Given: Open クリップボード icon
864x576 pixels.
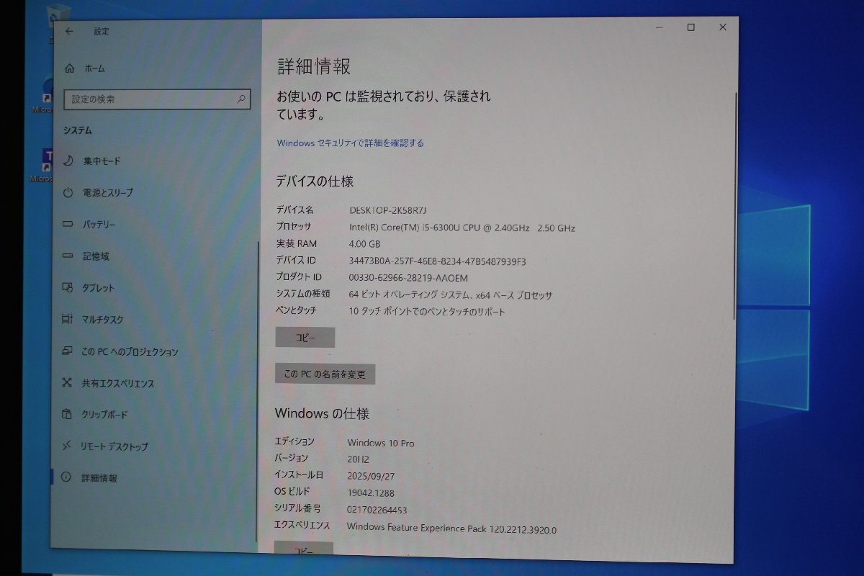Looking at the screenshot, I should tap(67, 415).
